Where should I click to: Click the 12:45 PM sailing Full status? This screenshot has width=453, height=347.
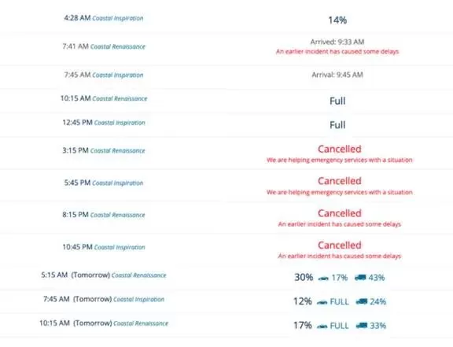[337, 125]
